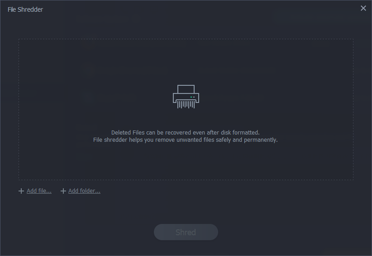Screen dimensions: 372x256
Task: Click the shredded paper strips of the shredder icon
Action: [186, 104]
